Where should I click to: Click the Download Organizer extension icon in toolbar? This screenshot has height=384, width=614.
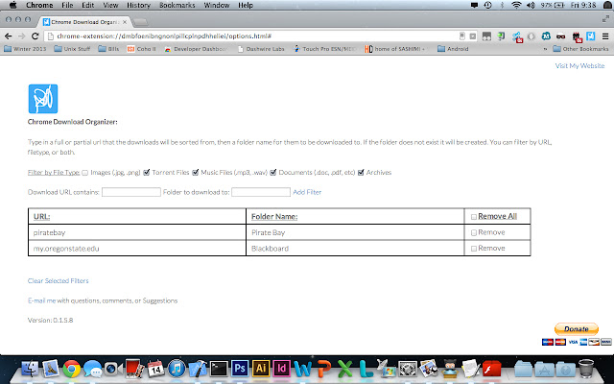tap(591, 36)
